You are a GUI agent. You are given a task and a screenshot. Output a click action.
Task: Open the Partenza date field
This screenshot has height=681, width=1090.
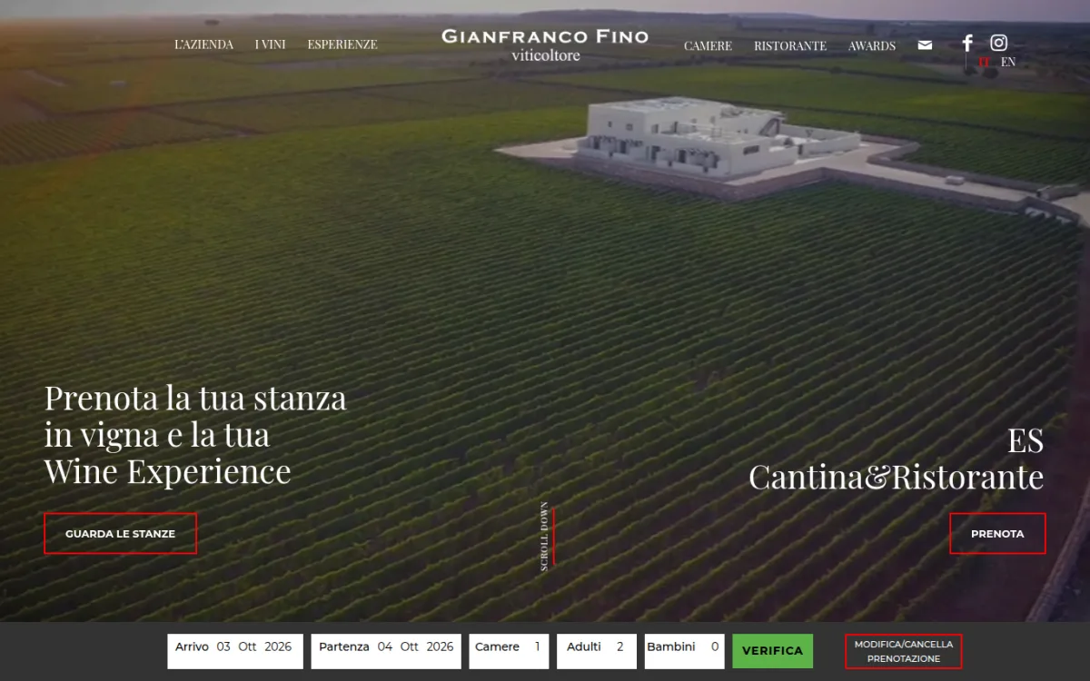(x=386, y=651)
